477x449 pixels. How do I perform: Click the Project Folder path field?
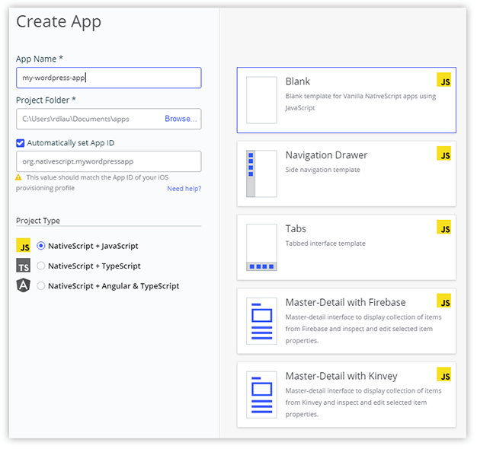[109, 119]
